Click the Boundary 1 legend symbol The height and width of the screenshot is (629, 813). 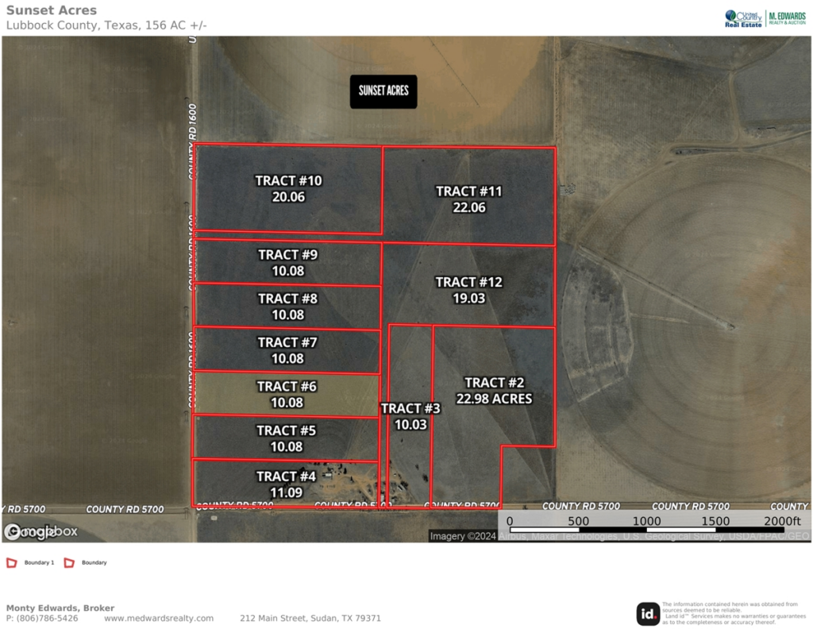click(x=10, y=561)
